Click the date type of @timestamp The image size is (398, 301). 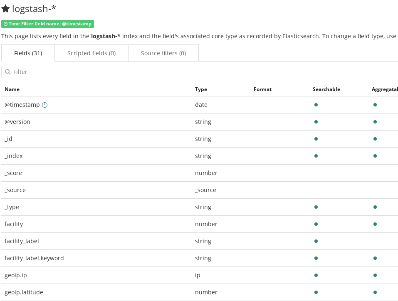tap(201, 105)
